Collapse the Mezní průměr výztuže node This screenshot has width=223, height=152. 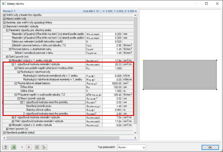(18, 98)
